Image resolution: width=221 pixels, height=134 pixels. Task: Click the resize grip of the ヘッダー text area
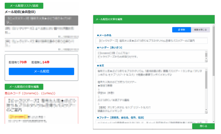[206, 61]
